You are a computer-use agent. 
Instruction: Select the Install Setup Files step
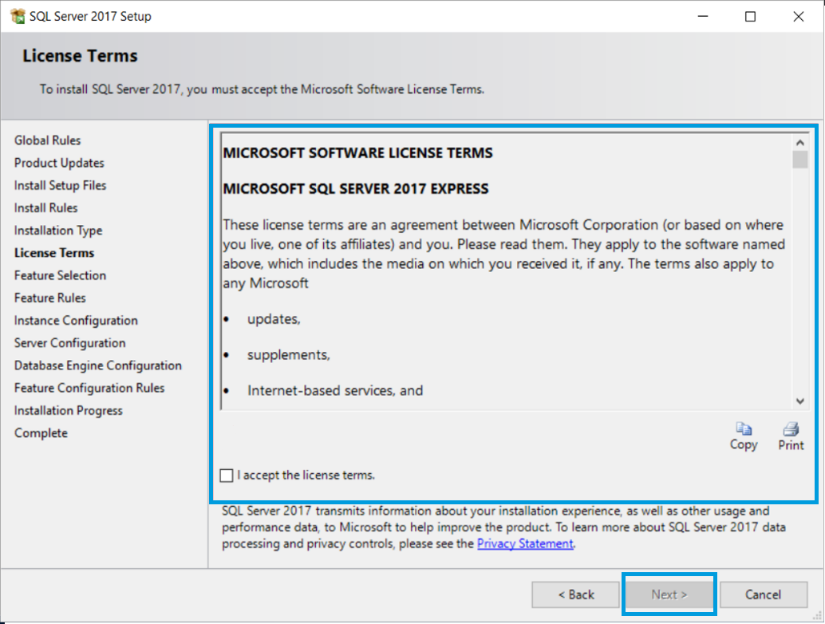click(x=60, y=186)
